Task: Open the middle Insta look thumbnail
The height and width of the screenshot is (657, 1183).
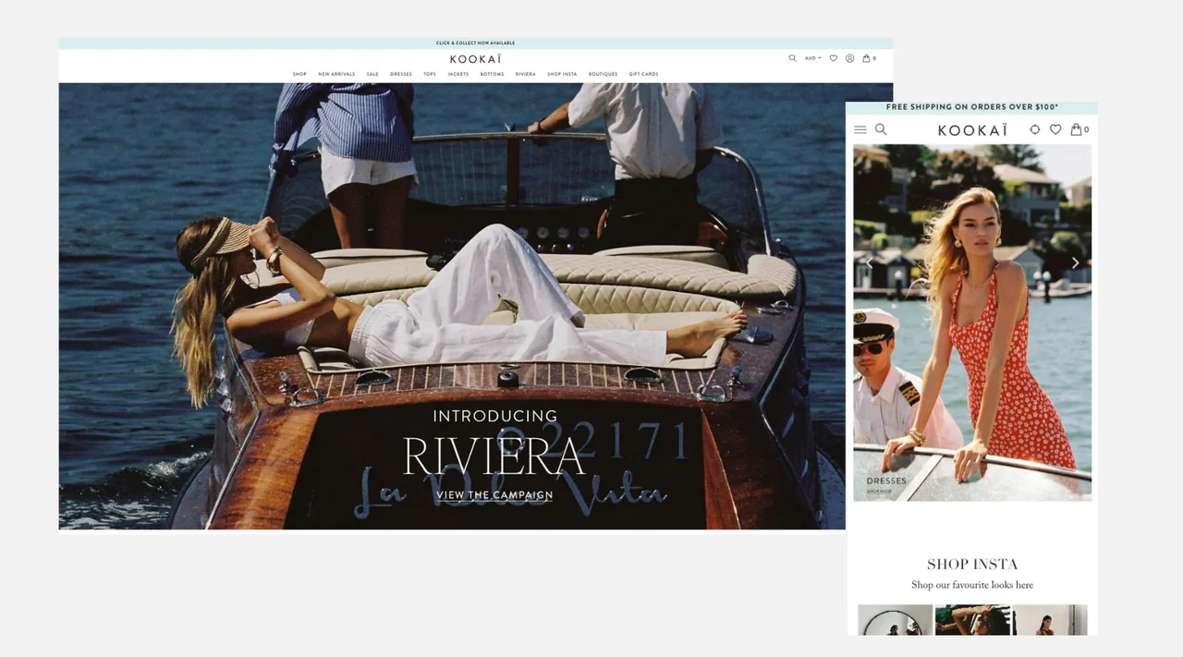Action: [972, 620]
